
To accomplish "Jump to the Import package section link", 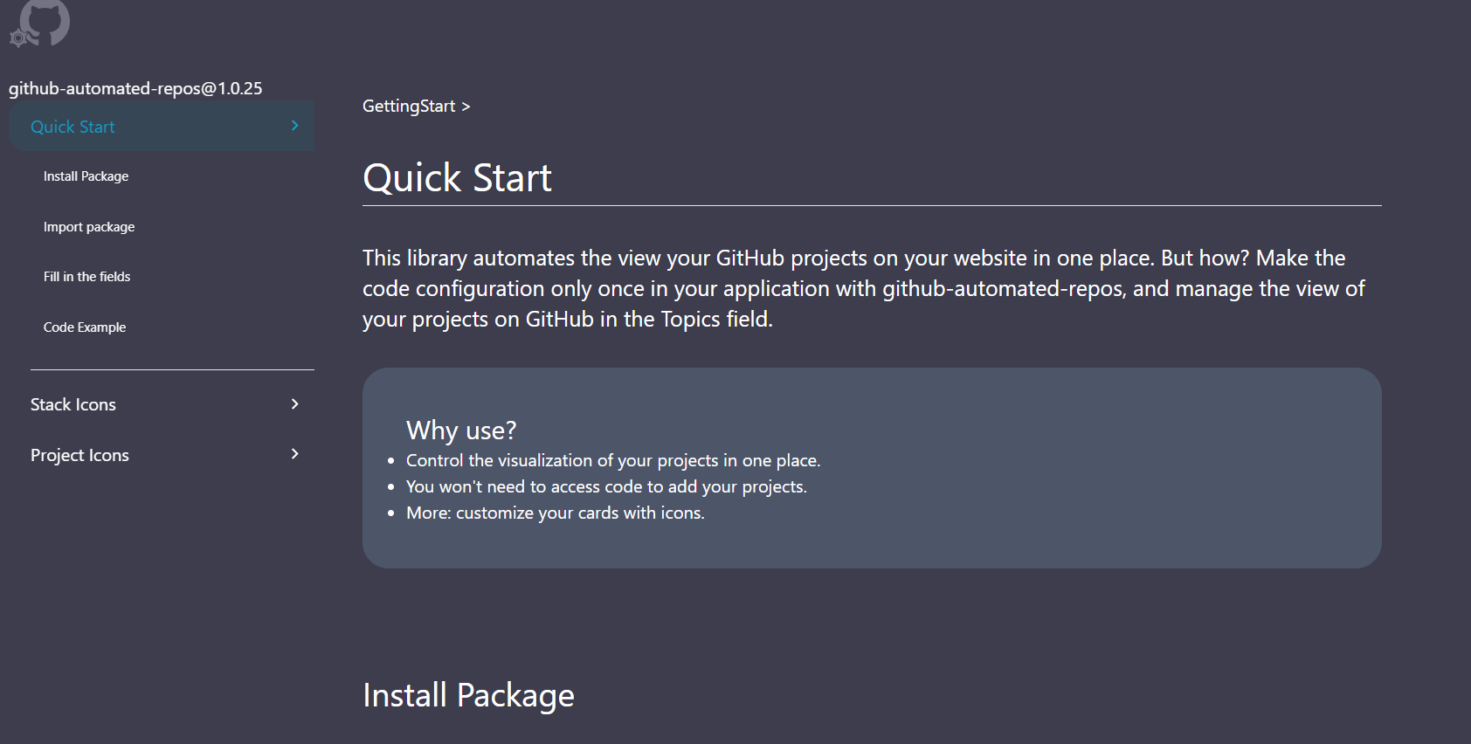I will click(x=89, y=227).
